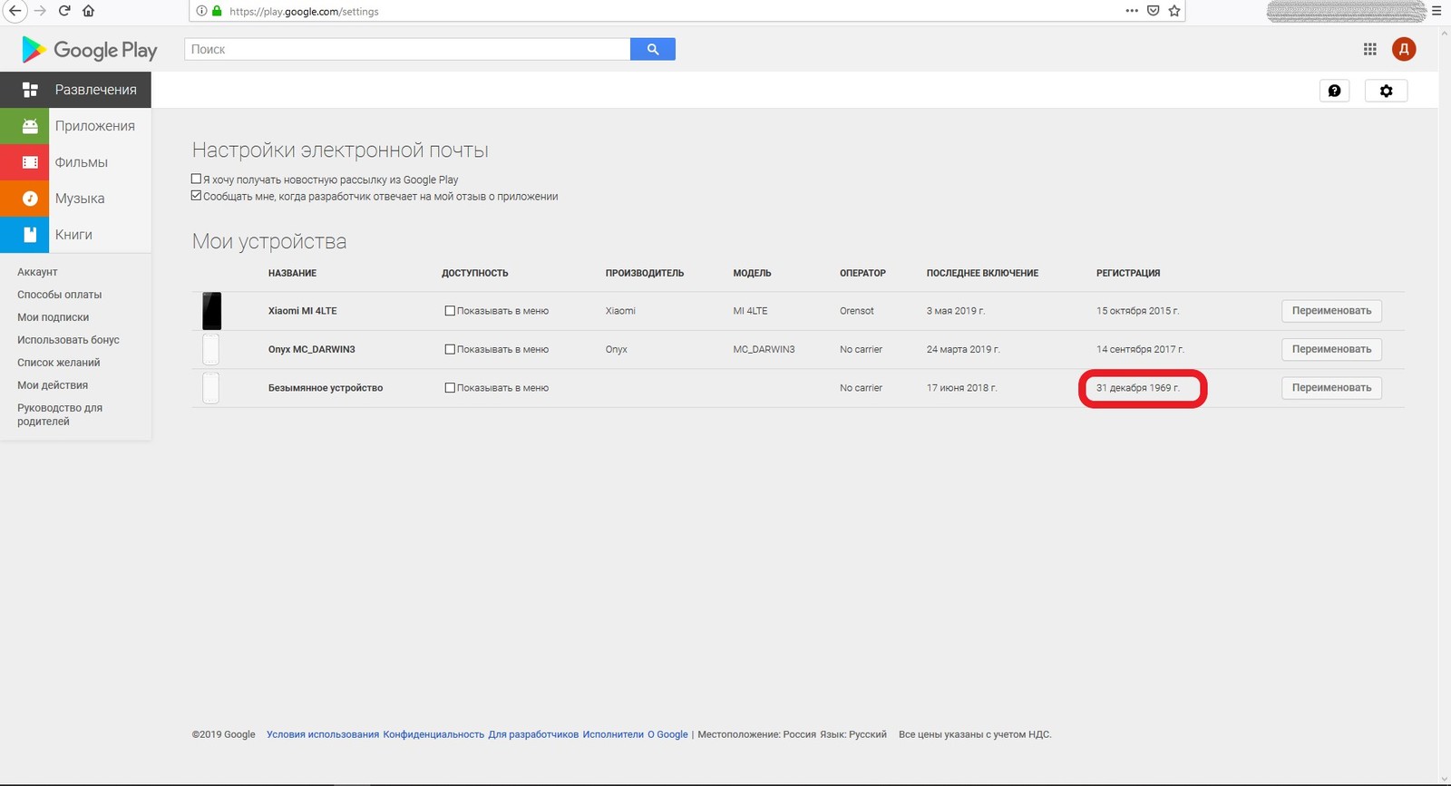The image size is (1451, 786).
Task: Open the page actions three-dot menu
Action: (x=1132, y=11)
